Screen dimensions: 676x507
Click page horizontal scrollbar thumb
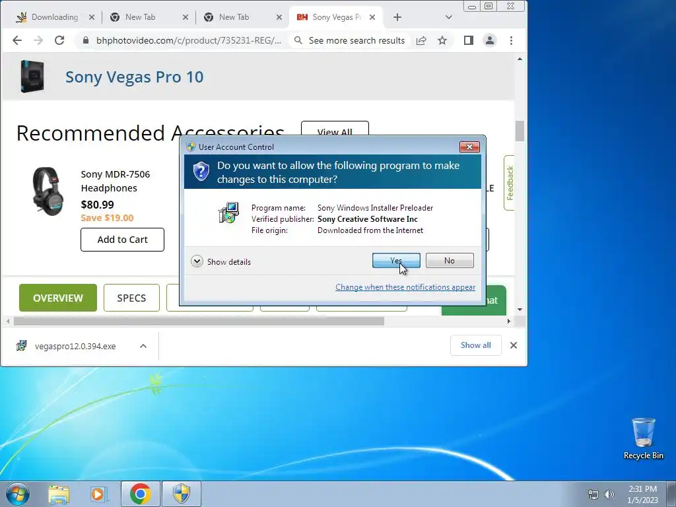(x=199, y=321)
